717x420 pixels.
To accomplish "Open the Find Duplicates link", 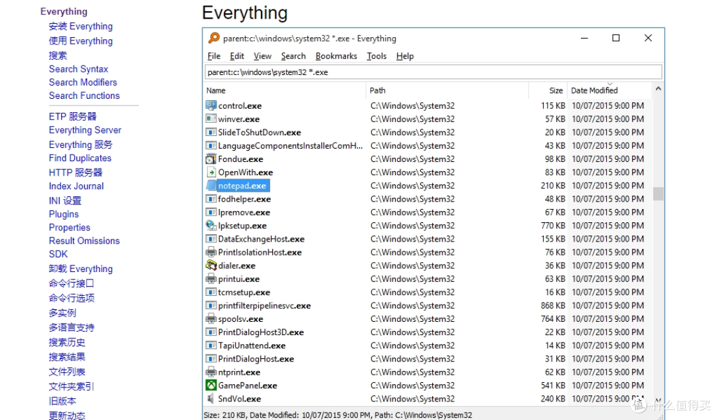I will [x=80, y=158].
